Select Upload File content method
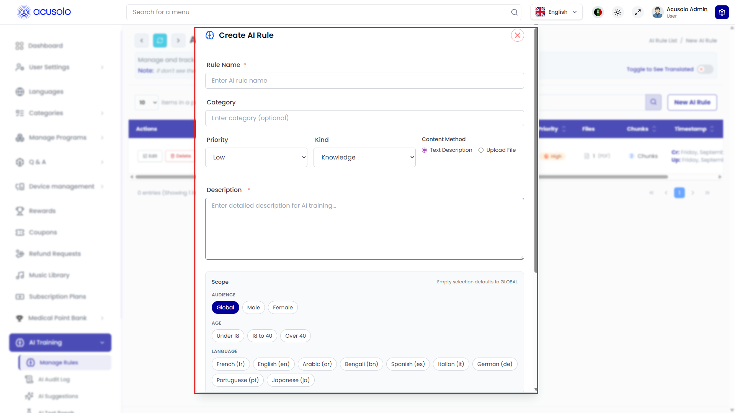Viewport: 735px width, 413px height. 481,150
